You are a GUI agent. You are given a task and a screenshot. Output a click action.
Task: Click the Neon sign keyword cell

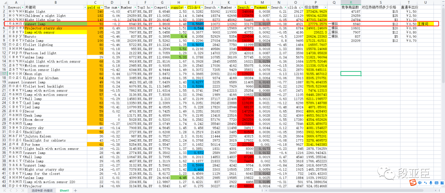56,74
